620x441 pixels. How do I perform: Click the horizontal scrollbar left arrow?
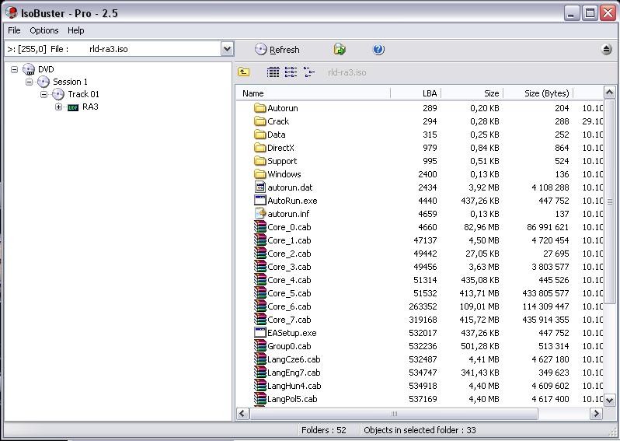[x=242, y=414]
